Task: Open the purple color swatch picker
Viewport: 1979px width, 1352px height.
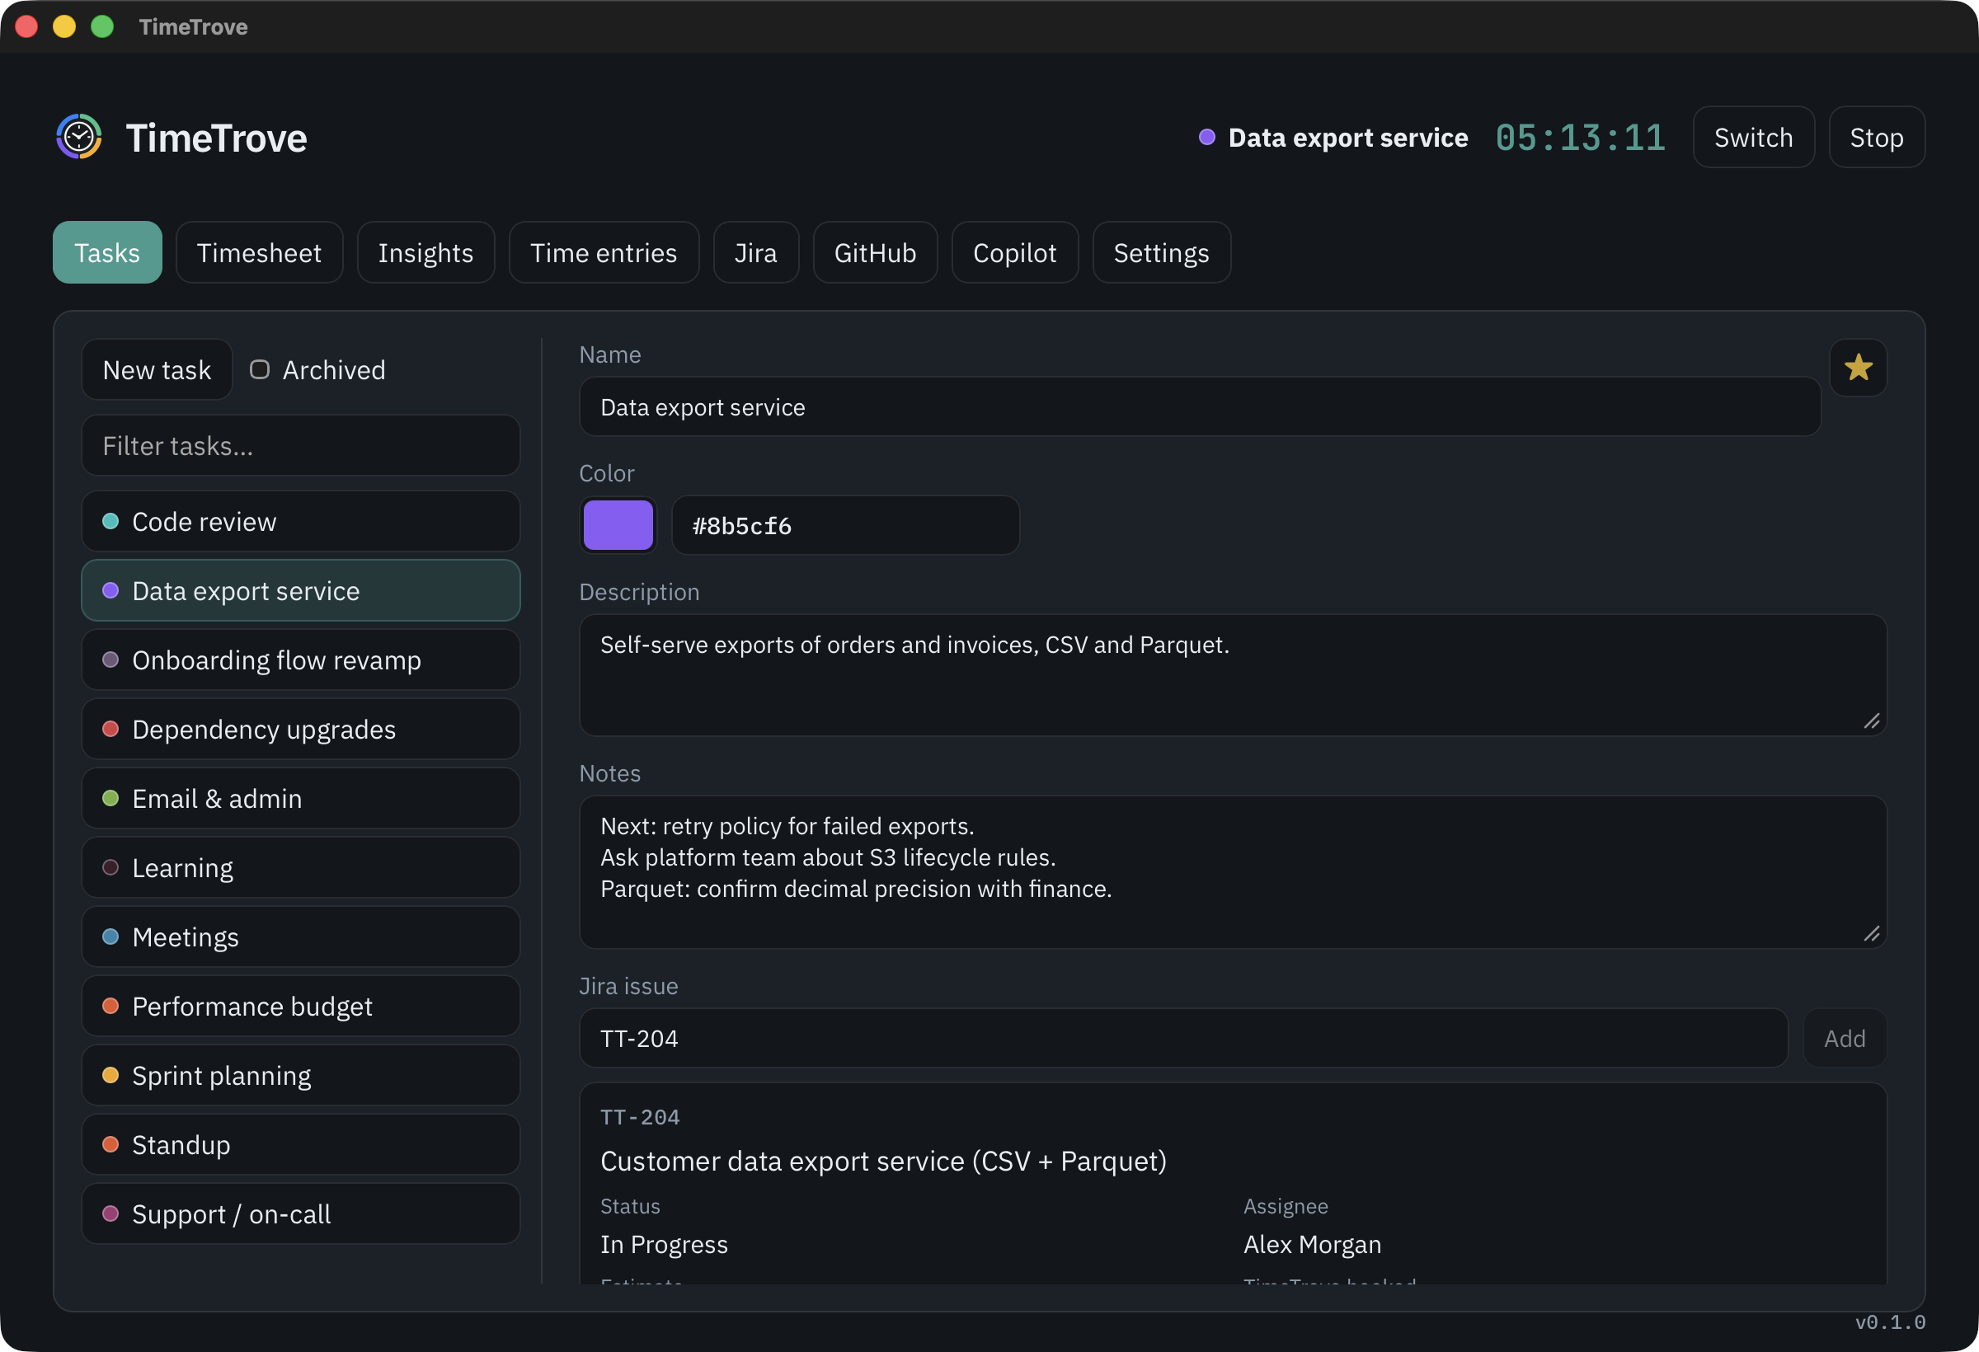Action: pyautogui.click(x=618, y=525)
